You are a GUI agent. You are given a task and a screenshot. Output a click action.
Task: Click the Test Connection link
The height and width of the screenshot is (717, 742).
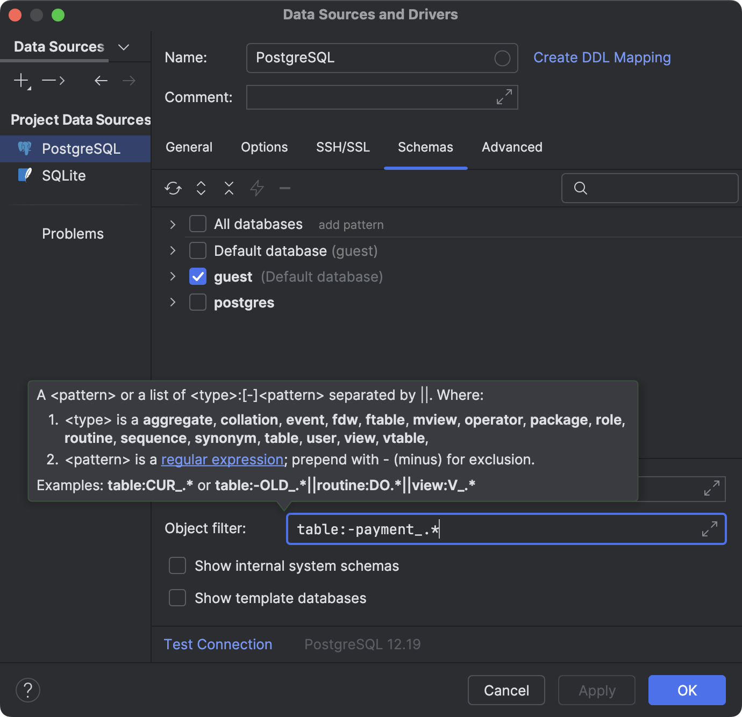click(218, 644)
